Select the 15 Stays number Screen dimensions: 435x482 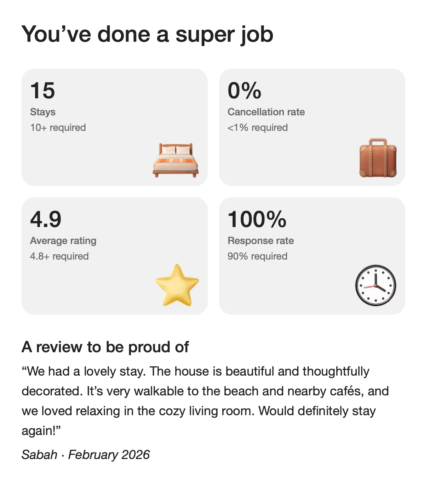point(43,91)
